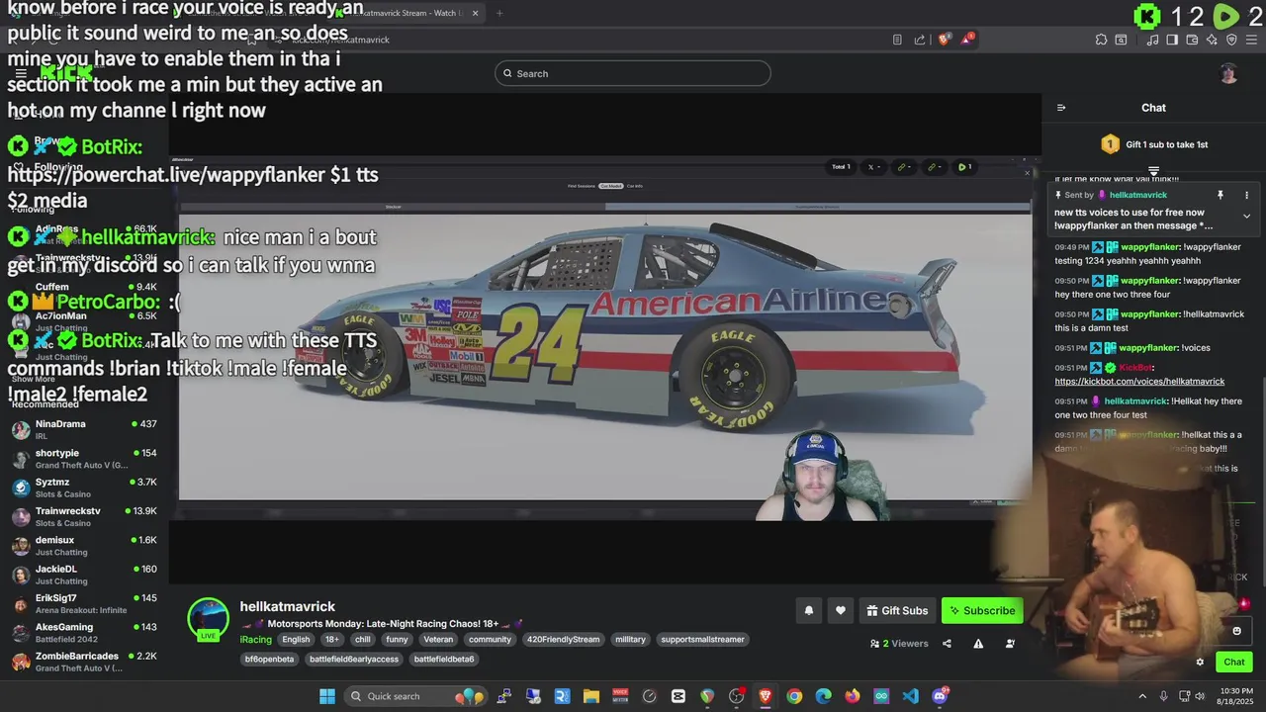The image size is (1266, 712).
Task: Open Firefox from the taskbar
Action: click(853, 696)
